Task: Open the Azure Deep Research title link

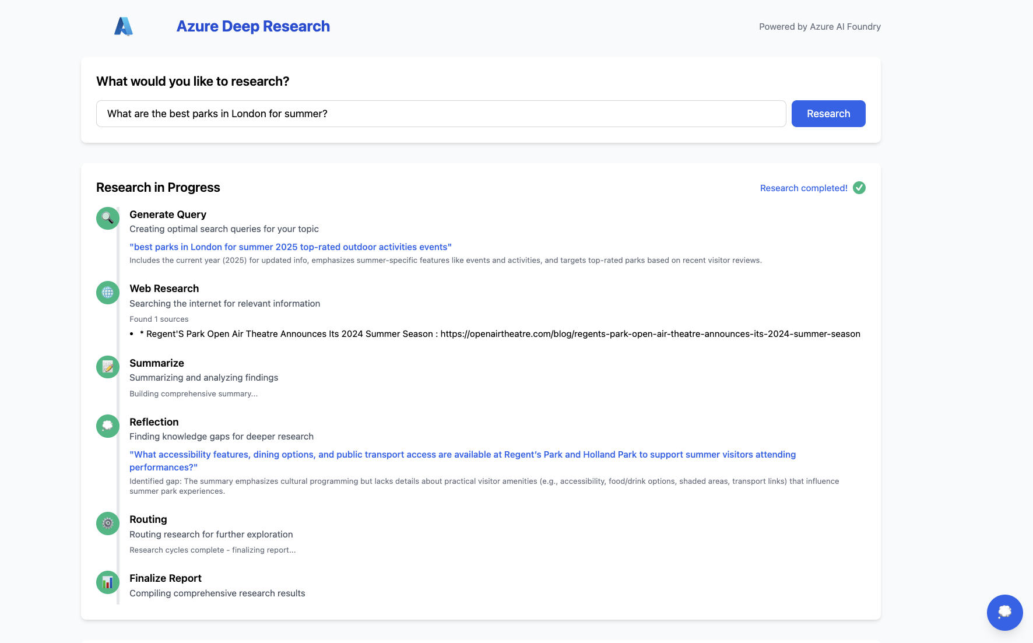Action: (253, 26)
